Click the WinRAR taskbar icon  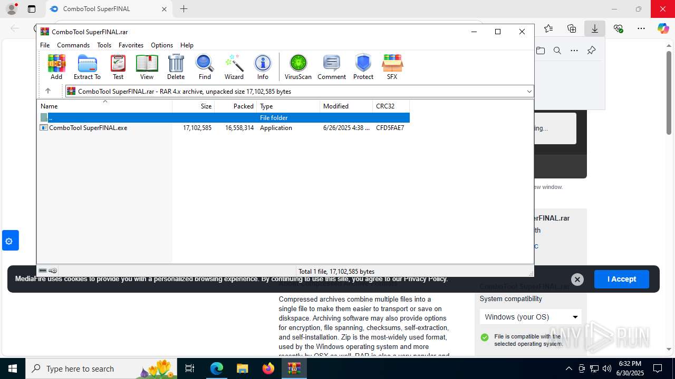[x=294, y=368]
